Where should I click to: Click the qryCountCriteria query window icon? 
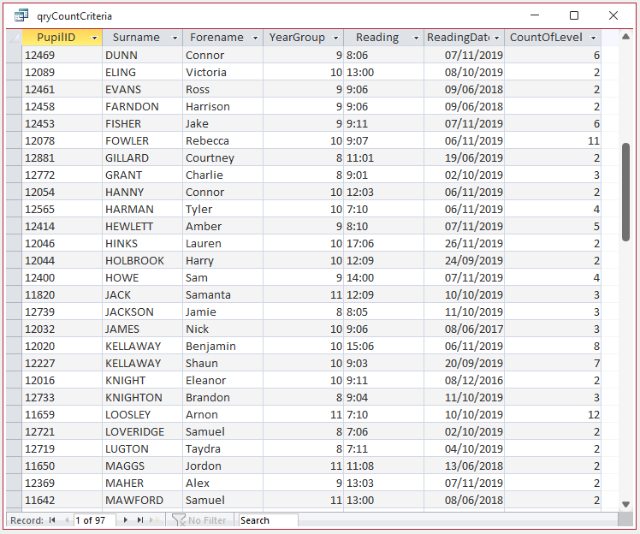pos(21,15)
